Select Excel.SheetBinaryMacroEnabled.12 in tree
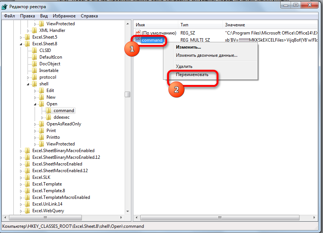This screenshot has width=323, height=233. point(66,157)
